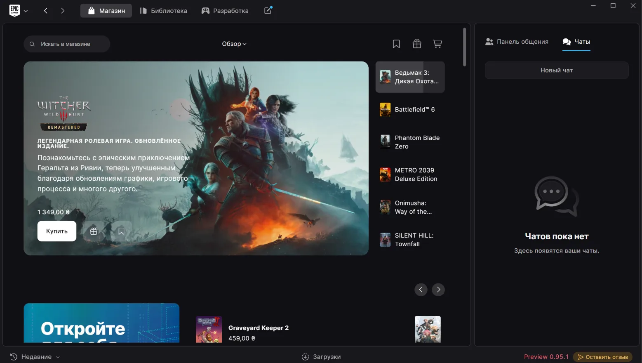Open the gift icon in store header
Screen dimensions: 642x363
(x=417, y=44)
